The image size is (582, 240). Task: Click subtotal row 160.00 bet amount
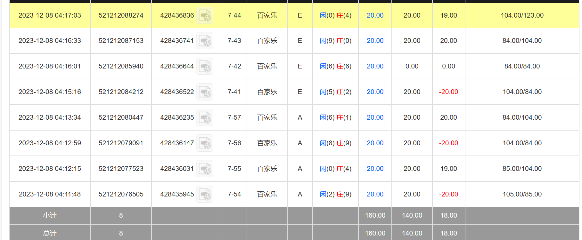coord(375,215)
